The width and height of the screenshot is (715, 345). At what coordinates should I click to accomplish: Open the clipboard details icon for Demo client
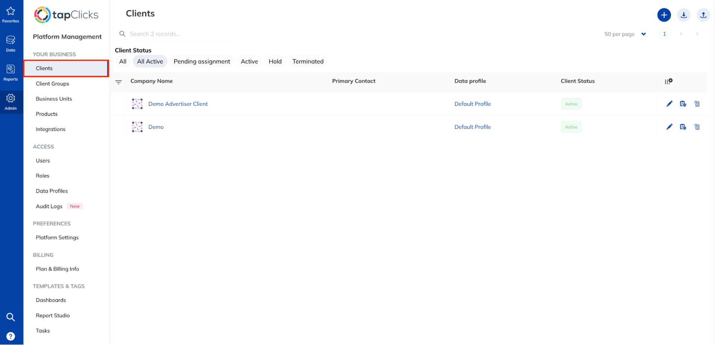pyautogui.click(x=697, y=127)
